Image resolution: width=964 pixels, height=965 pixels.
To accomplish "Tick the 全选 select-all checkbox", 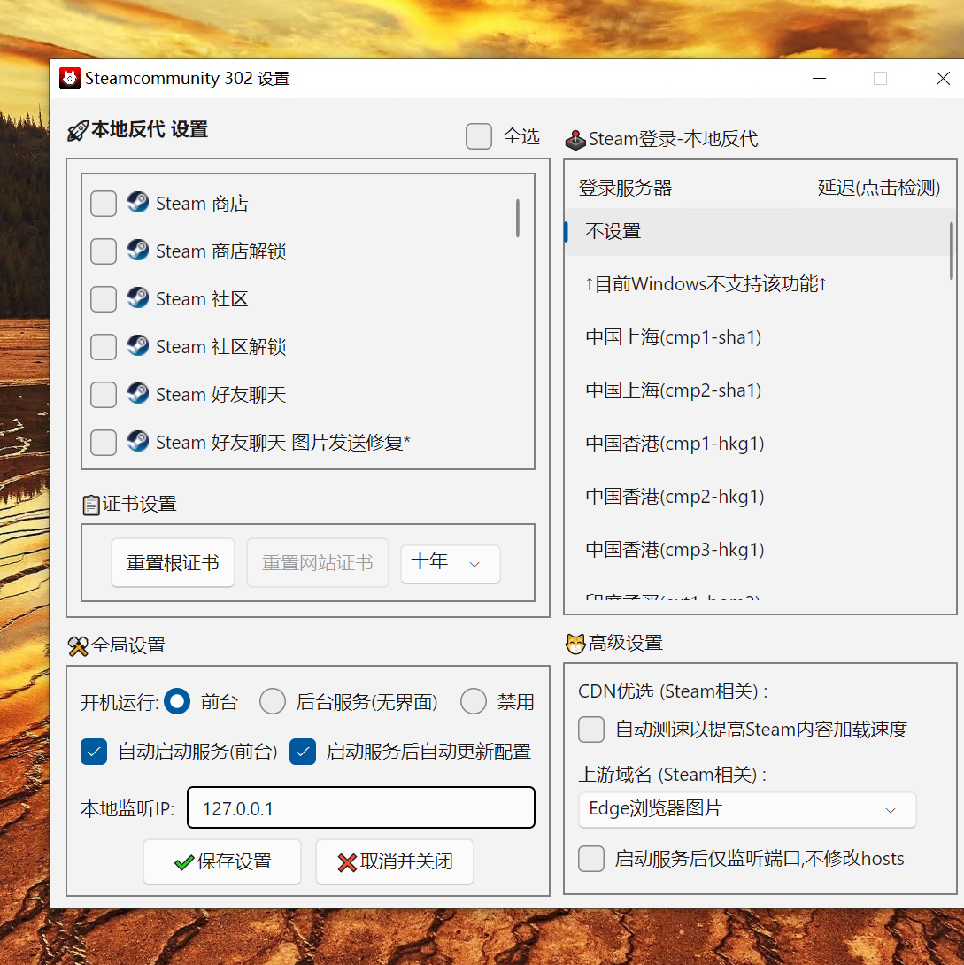I will (x=479, y=136).
